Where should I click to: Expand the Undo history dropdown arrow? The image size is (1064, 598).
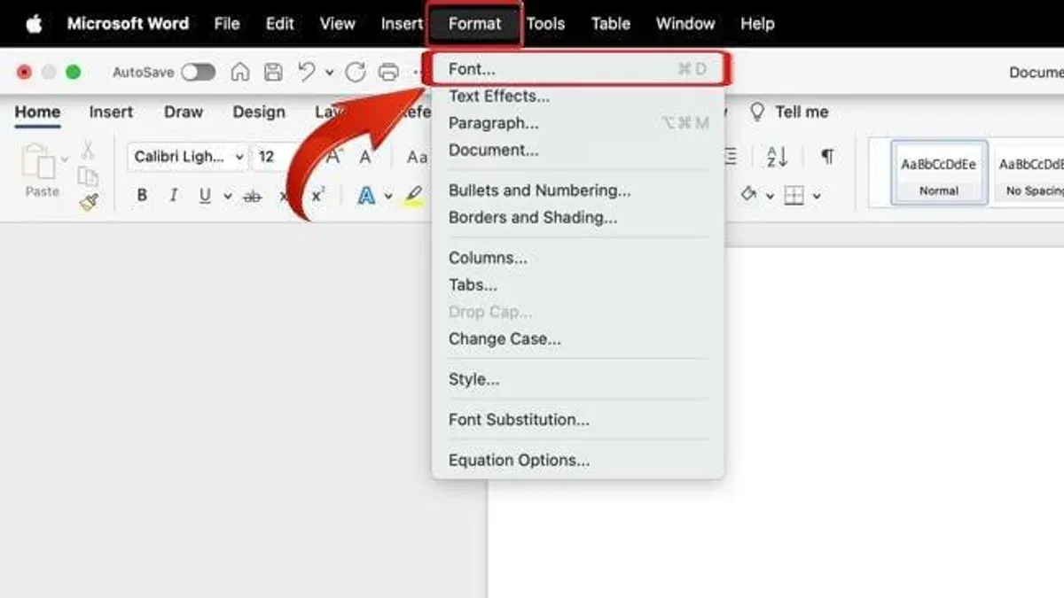pyautogui.click(x=330, y=74)
